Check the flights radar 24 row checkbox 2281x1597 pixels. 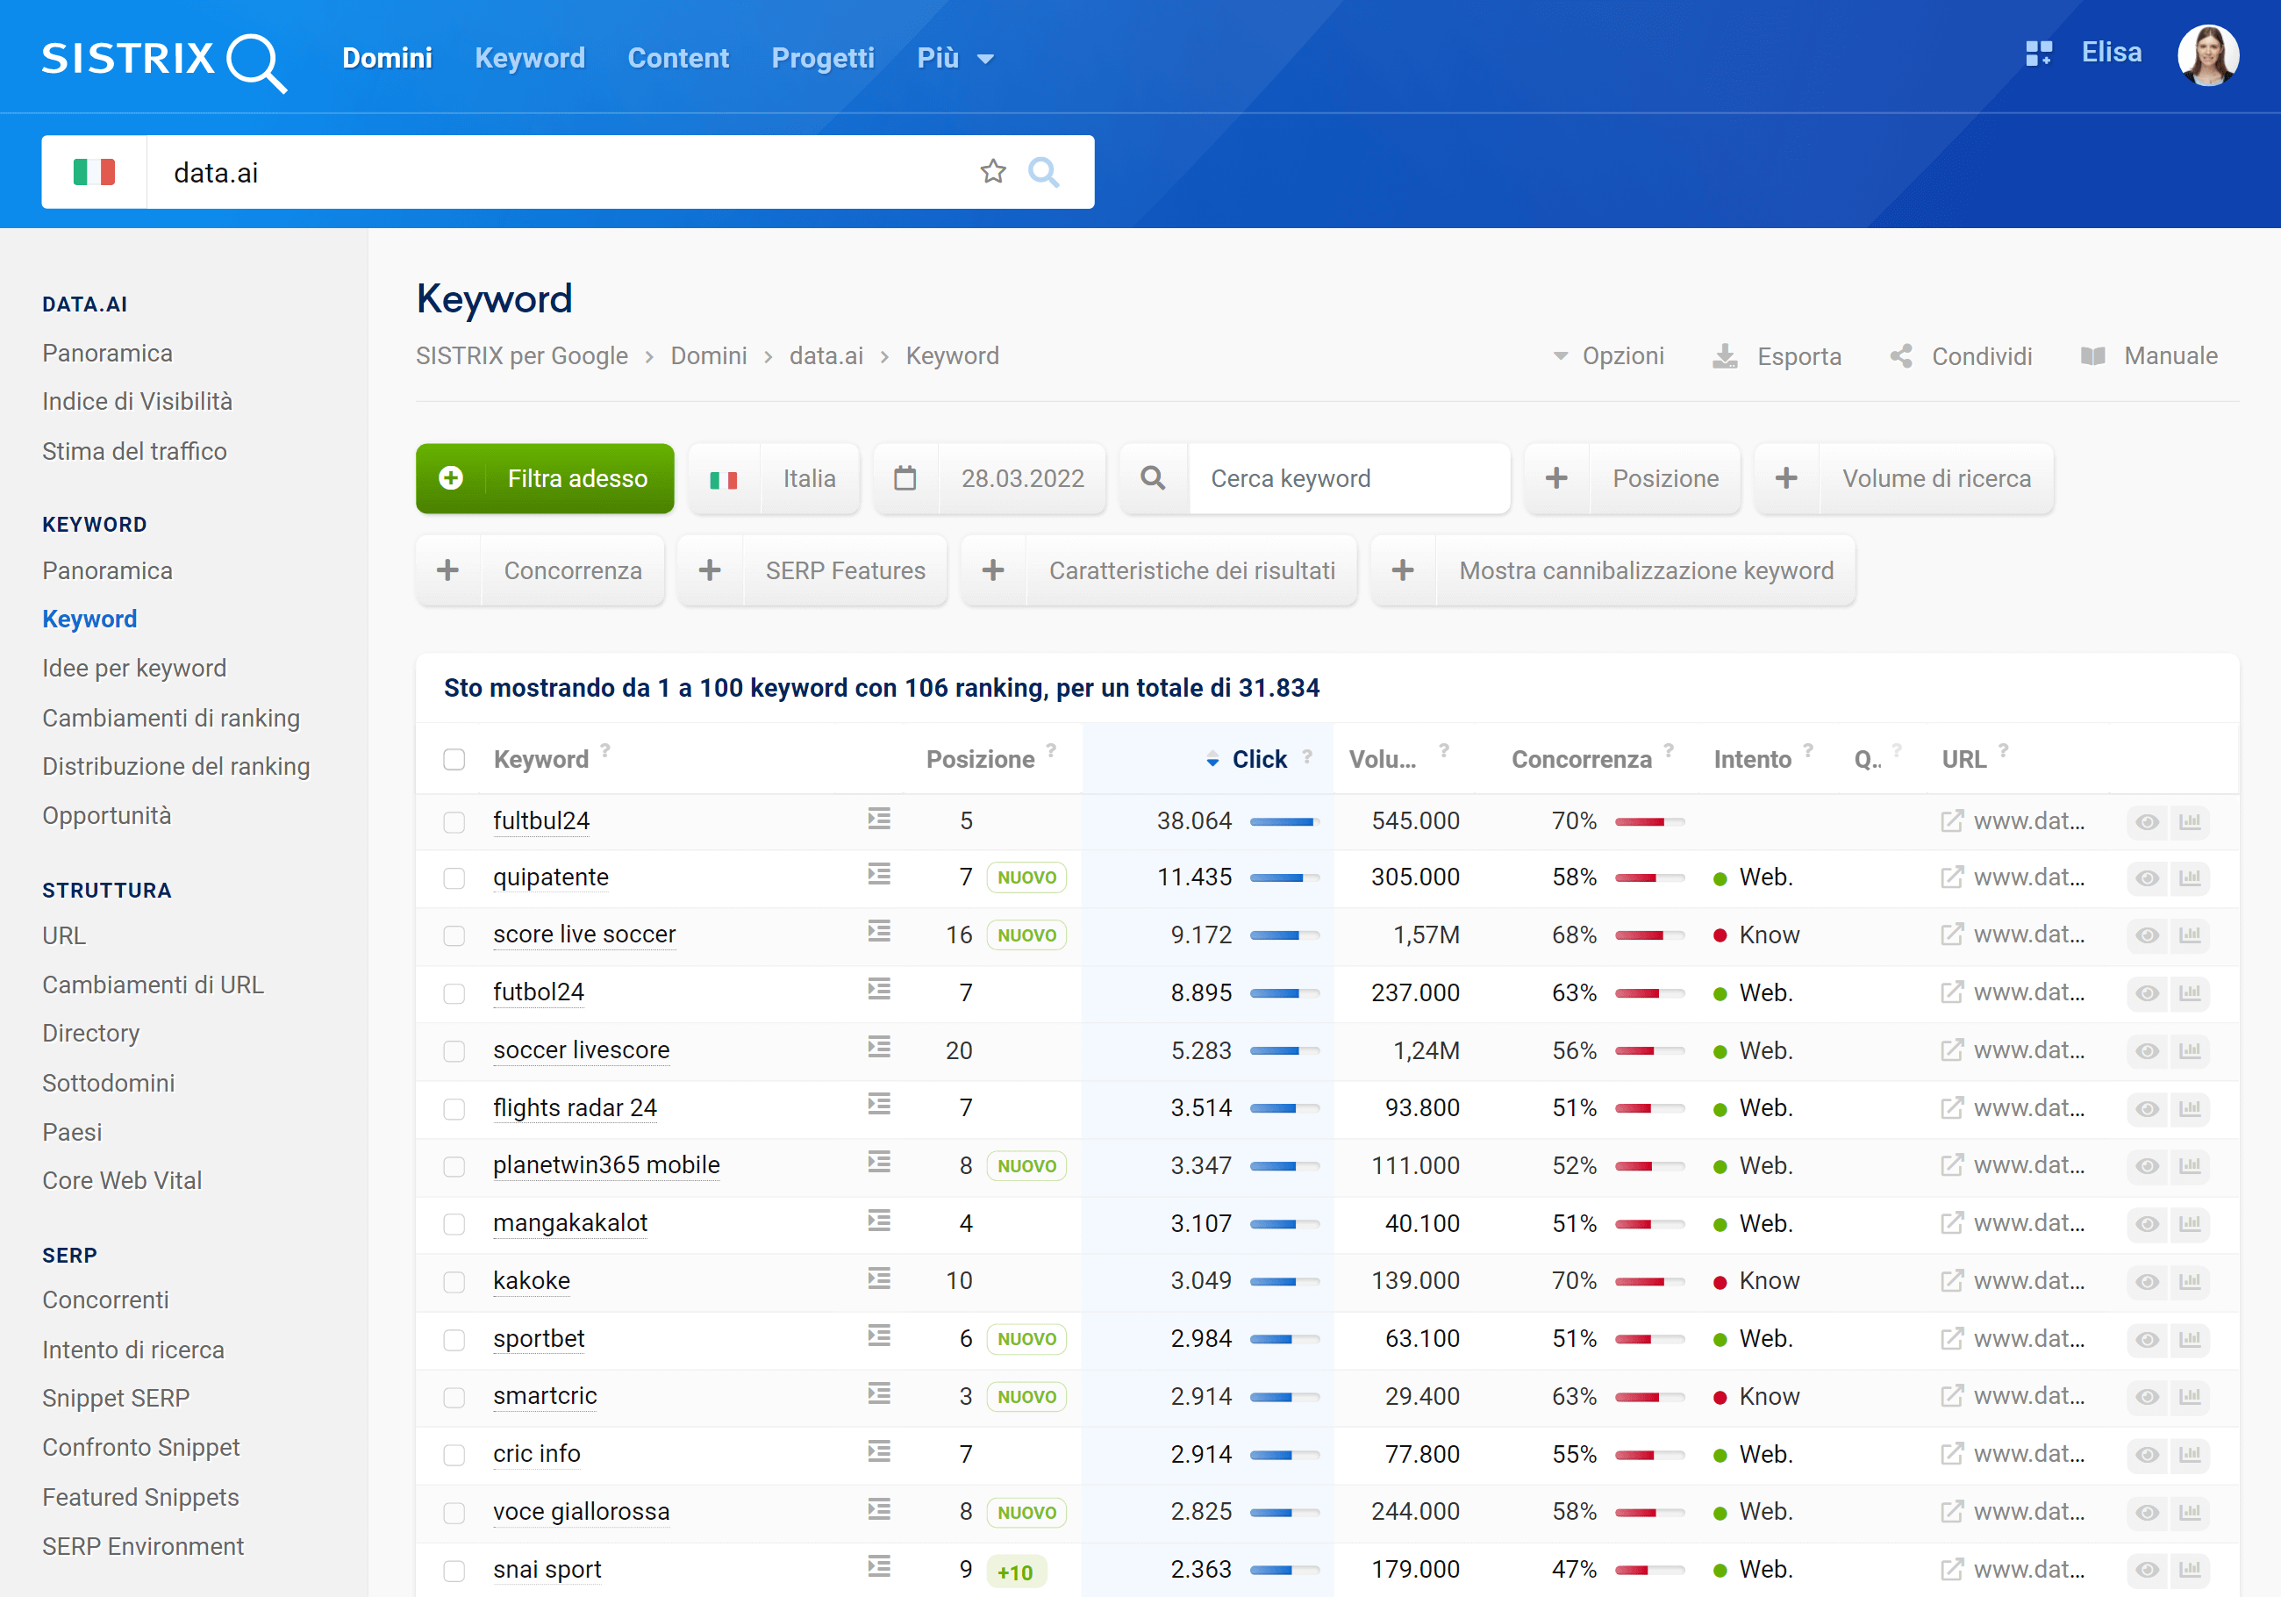click(x=454, y=1108)
